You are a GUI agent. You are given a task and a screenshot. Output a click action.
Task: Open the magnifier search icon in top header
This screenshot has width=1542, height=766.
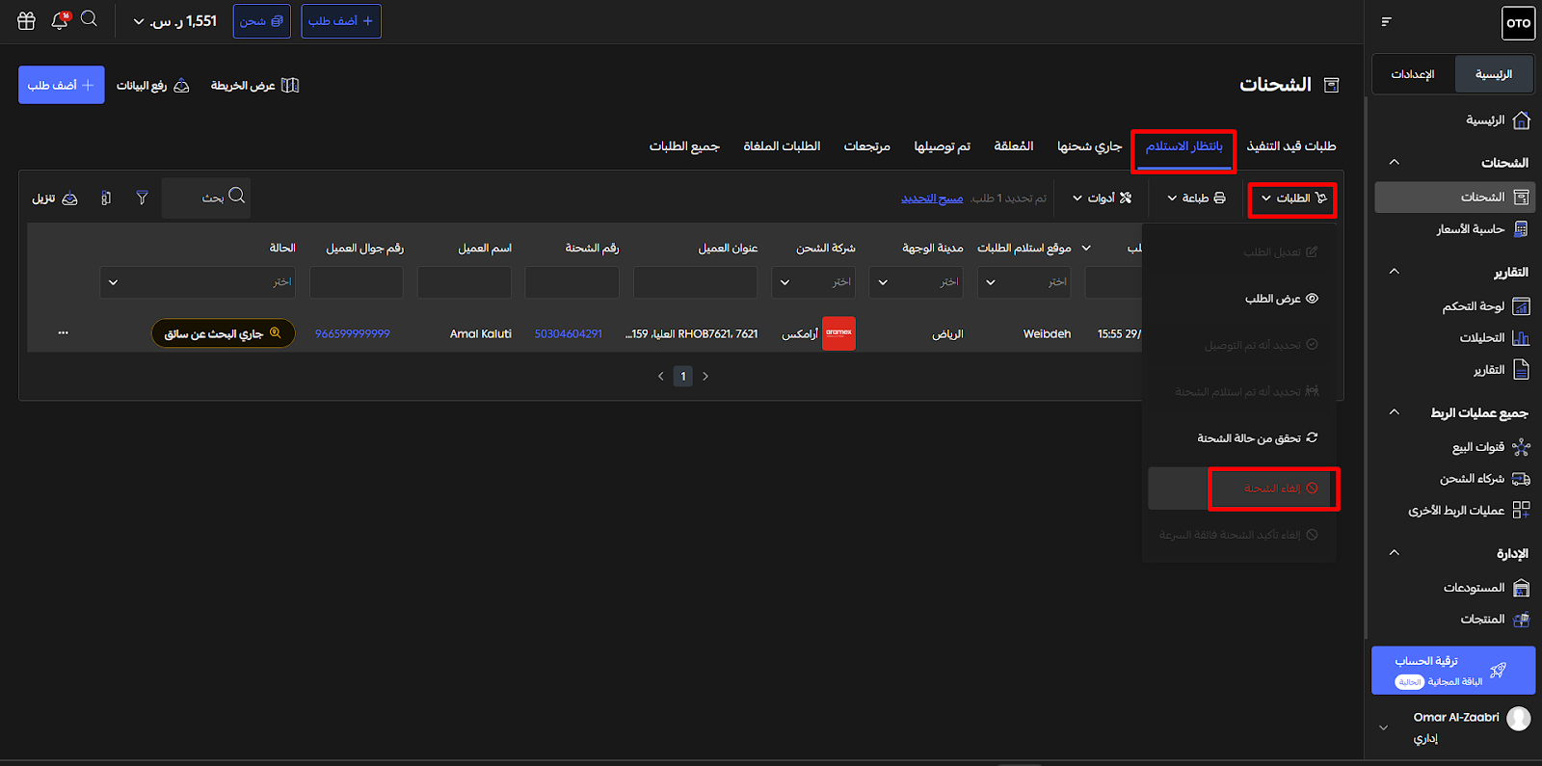[x=89, y=19]
